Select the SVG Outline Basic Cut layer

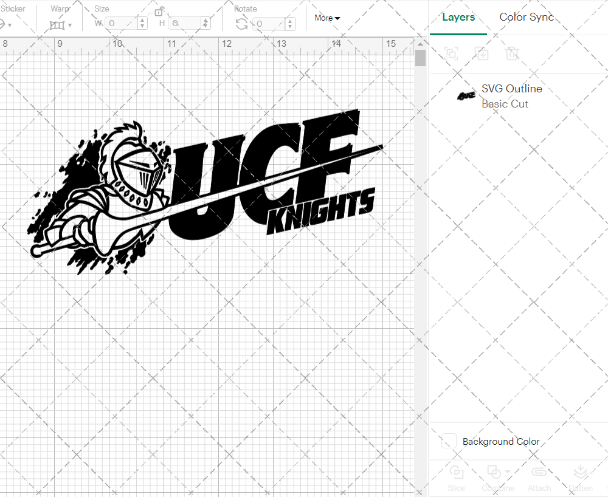tap(511, 95)
